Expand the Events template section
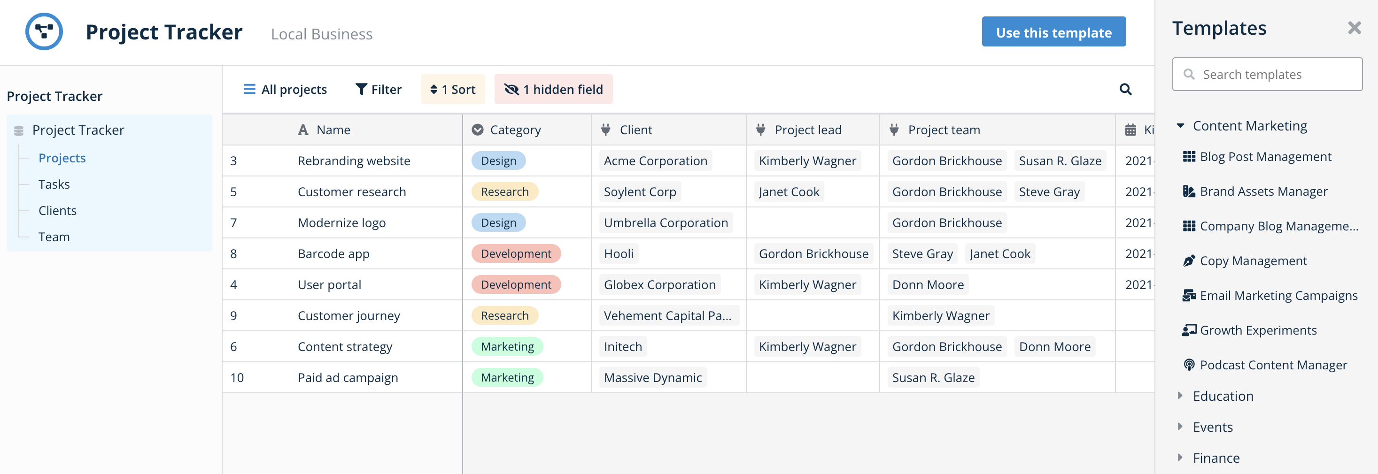The height and width of the screenshot is (474, 1378). pos(1180,427)
